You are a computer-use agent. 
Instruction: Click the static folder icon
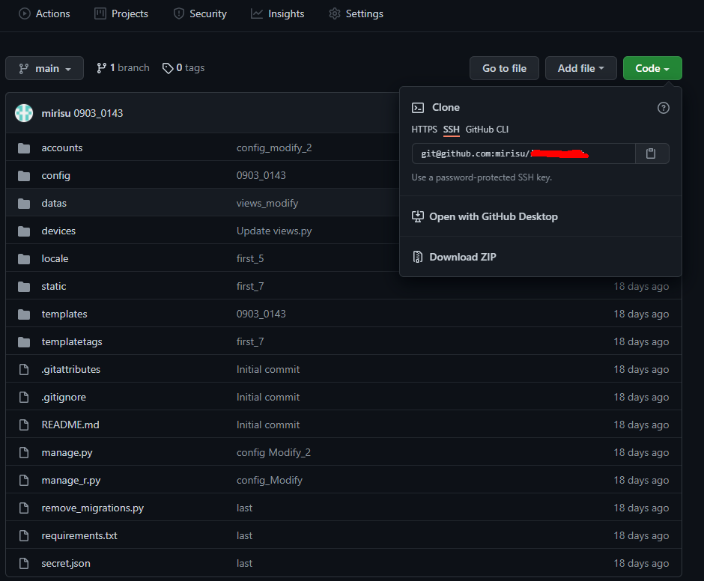coord(24,287)
